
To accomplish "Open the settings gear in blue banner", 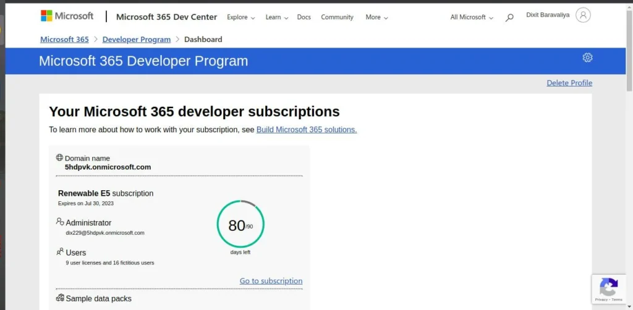I will point(587,57).
